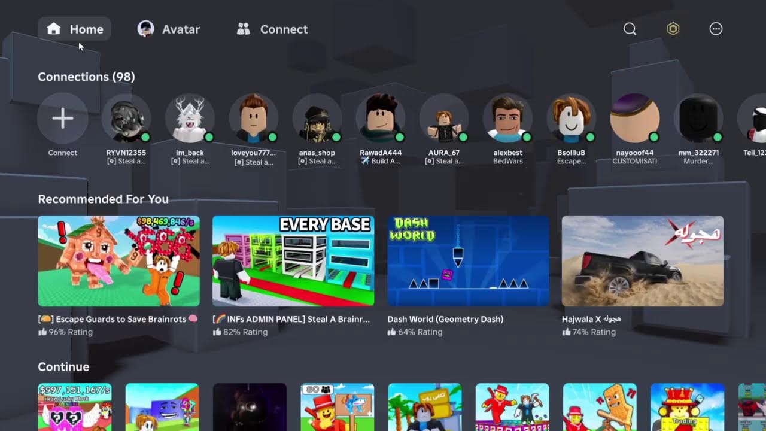Screen dimensions: 766x431
Task: Open alexbest's avatar
Action: 508,118
